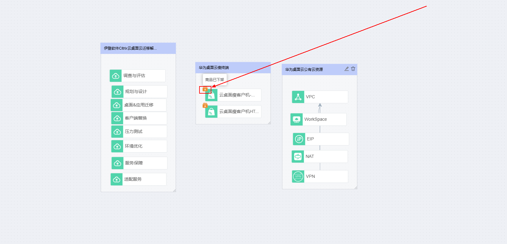507x244 pixels.
Task: Select the 服务保障 node icon
Action: click(x=118, y=163)
